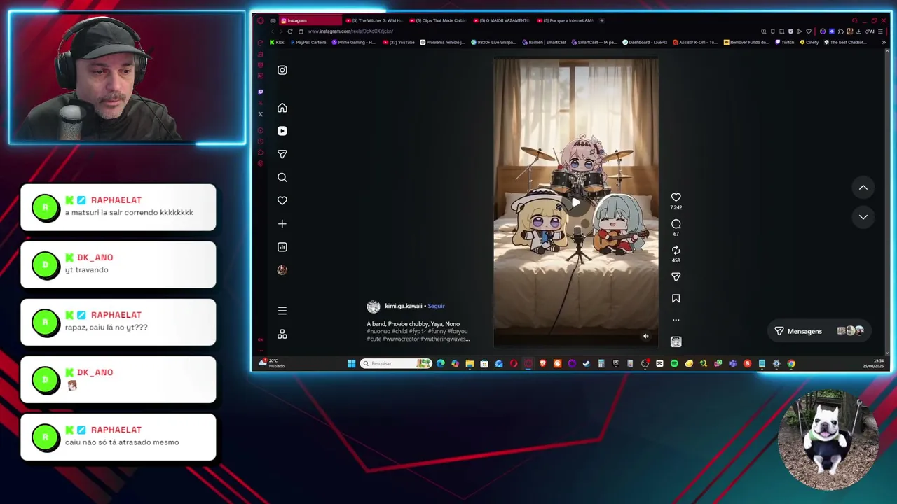Open the Twitch bookmark
897x504 pixels.
click(785, 43)
